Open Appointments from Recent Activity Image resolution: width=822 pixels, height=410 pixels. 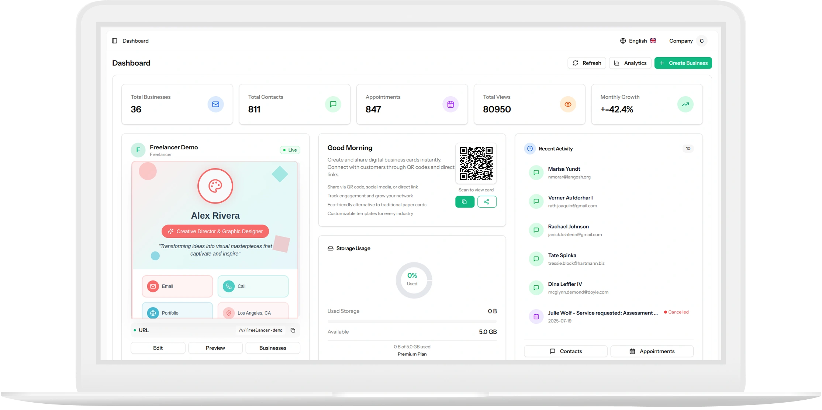652,351
